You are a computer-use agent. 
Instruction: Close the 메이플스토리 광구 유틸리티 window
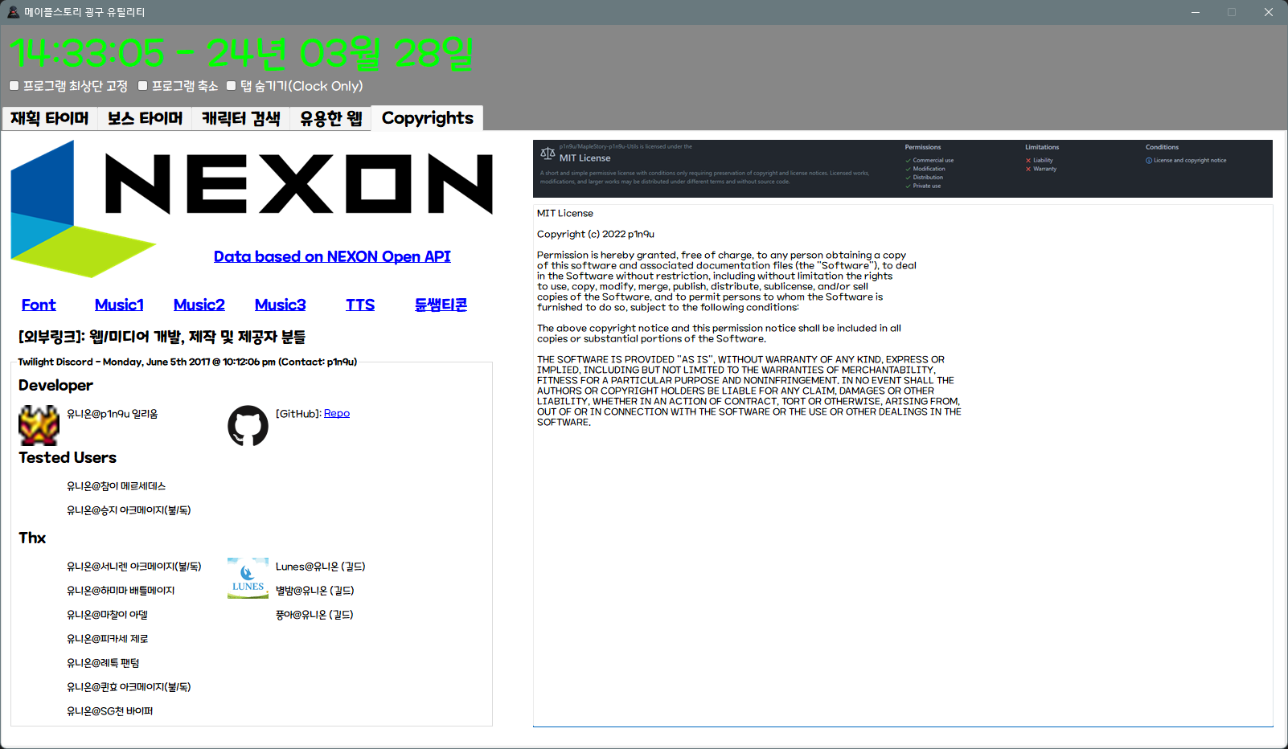(1269, 12)
